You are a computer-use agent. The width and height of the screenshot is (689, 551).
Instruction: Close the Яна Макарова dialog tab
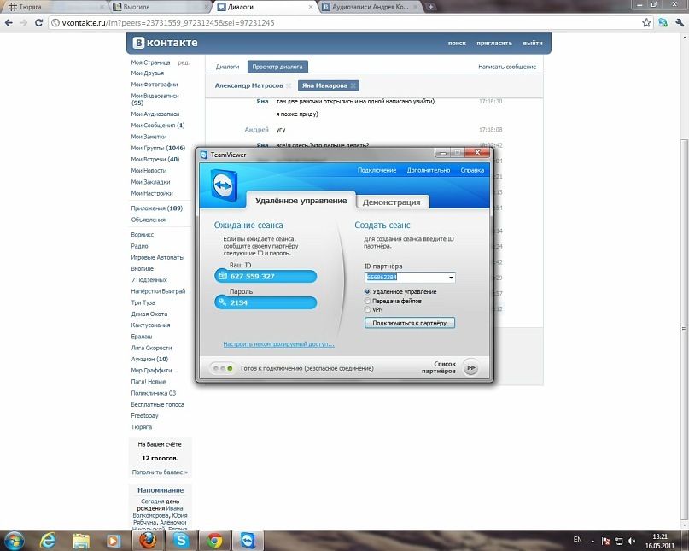(x=354, y=85)
